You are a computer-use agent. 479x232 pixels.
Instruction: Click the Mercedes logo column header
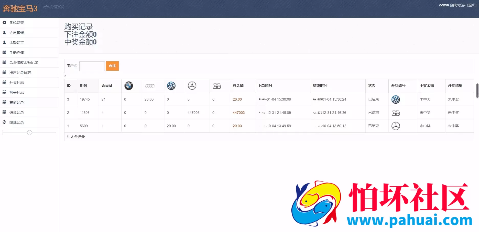click(x=192, y=86)
